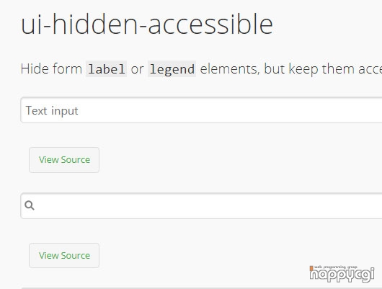Image resolution: width=382 pixels, height=289 pixels.
Task: Click the orange mark on the happycgi logo
Action: (x=311, y=268)
